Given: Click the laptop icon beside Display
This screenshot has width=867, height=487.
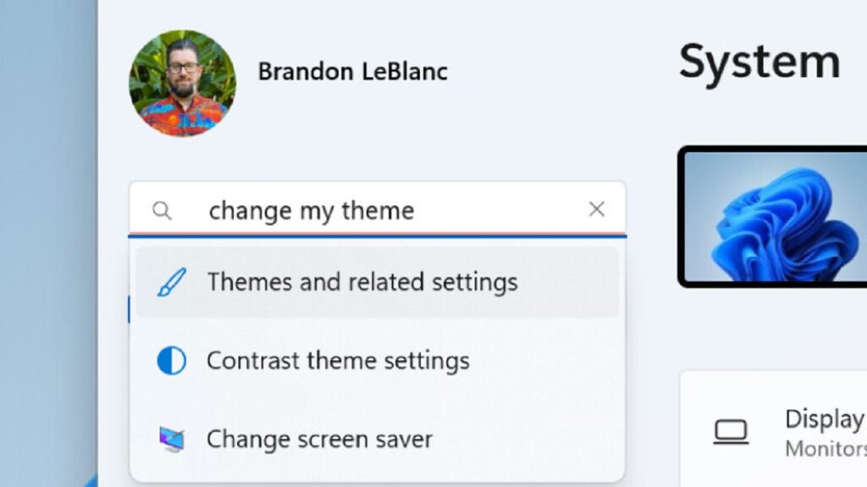Looking at the screenshot, I should coord(731,432).
